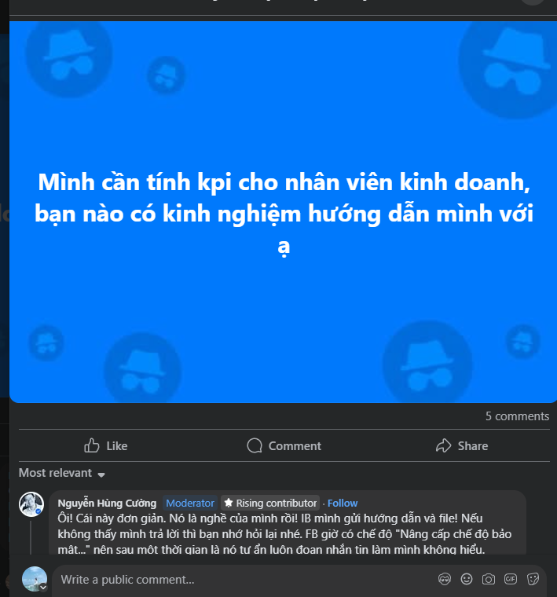Screen dimensions: 557x597
Task: Follow Nguyễn Hùng Cường
Action: (x=343, y=503)
